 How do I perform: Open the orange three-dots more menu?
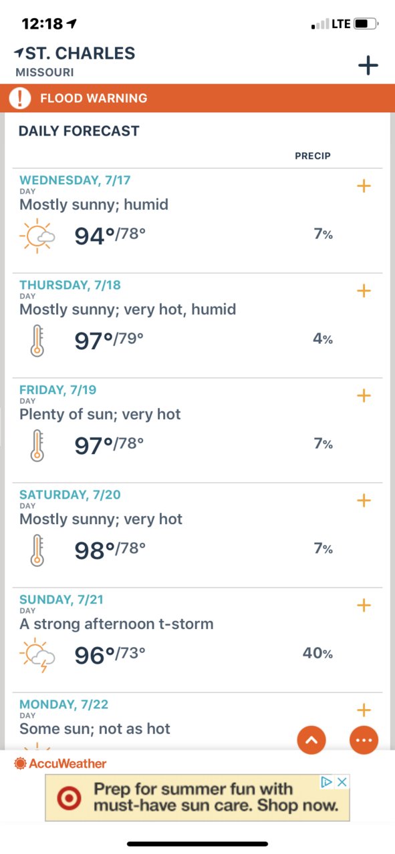coord(364,740)
